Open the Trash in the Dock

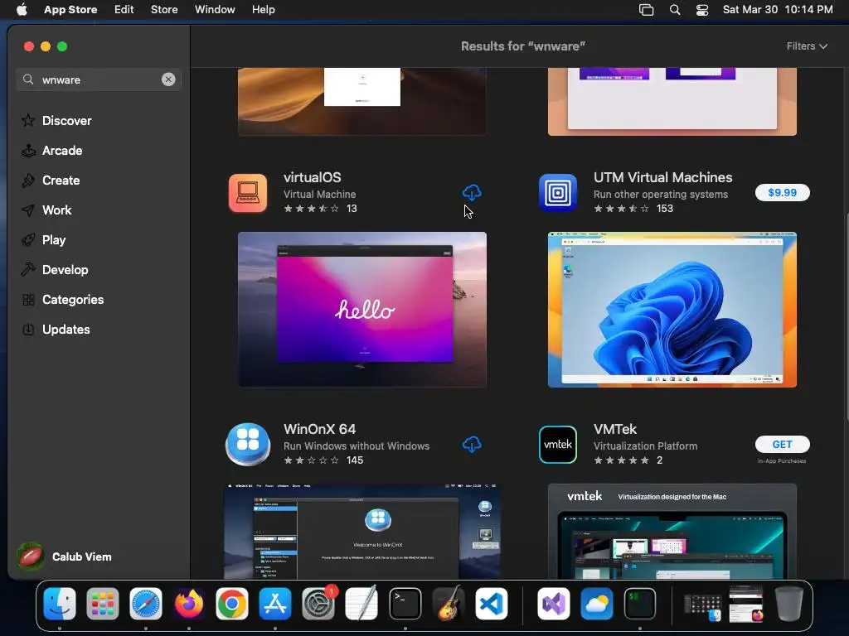pos(788,604)
